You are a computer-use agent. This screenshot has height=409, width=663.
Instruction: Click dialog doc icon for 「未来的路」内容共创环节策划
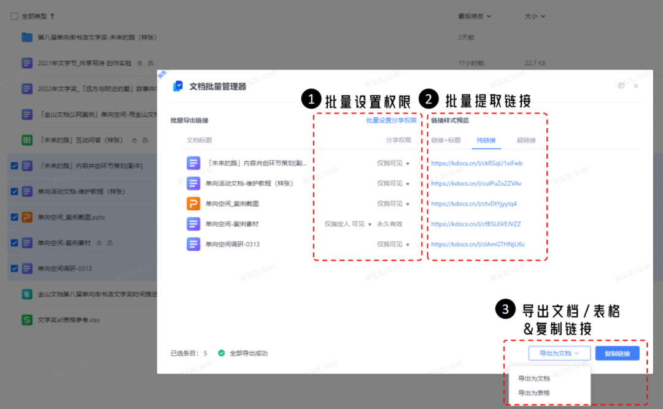(x=193, y=163)
